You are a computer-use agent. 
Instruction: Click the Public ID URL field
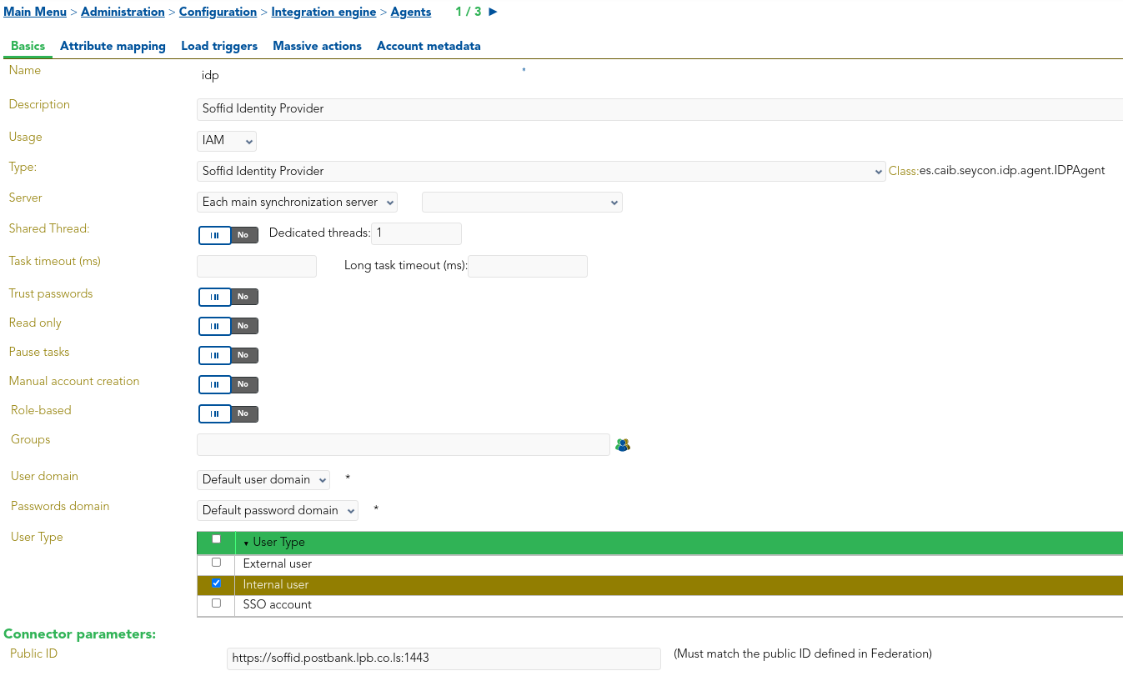click(444, 658)
